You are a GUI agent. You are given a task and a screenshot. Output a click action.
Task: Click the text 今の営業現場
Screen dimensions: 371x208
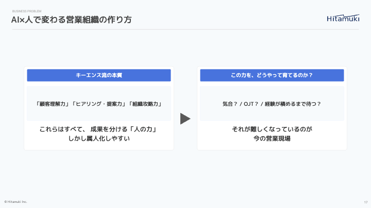coord(272,138)
